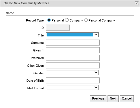This screenshot has width=140, height=108.
Task: Expand the Gender dropdown
Action: pos(72,73)
